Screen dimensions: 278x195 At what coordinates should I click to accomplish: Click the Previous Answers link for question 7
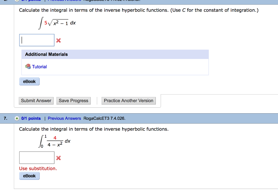[64, 118]
